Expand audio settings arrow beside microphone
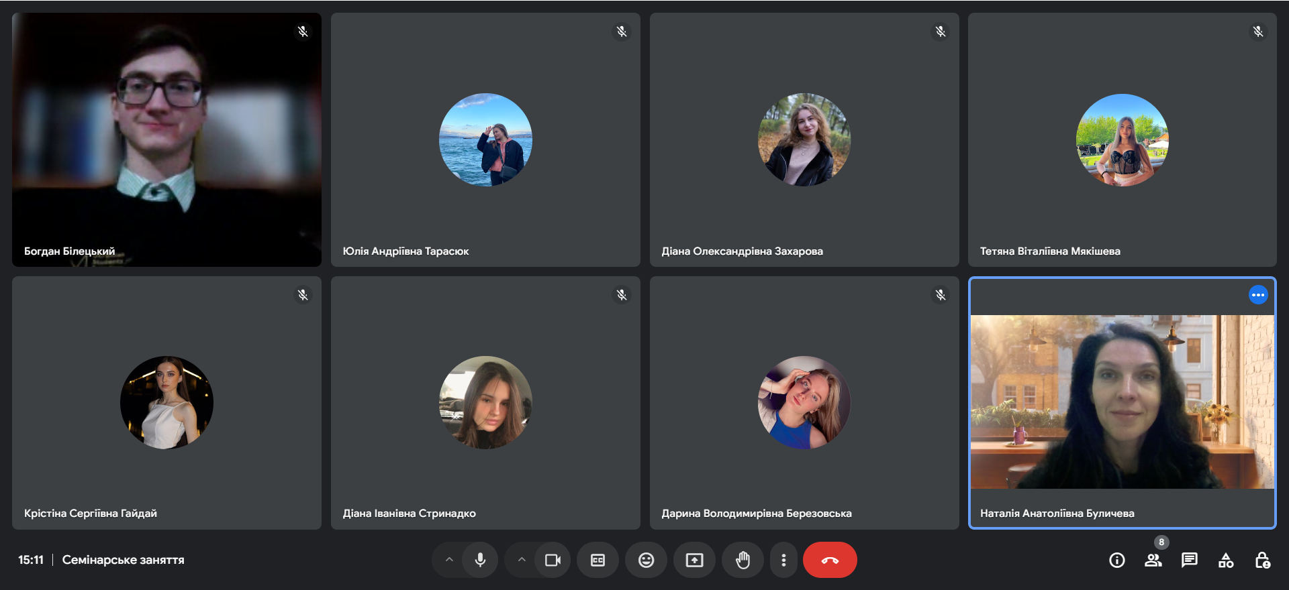This screenshot has height=590, width=1289. 449,560
